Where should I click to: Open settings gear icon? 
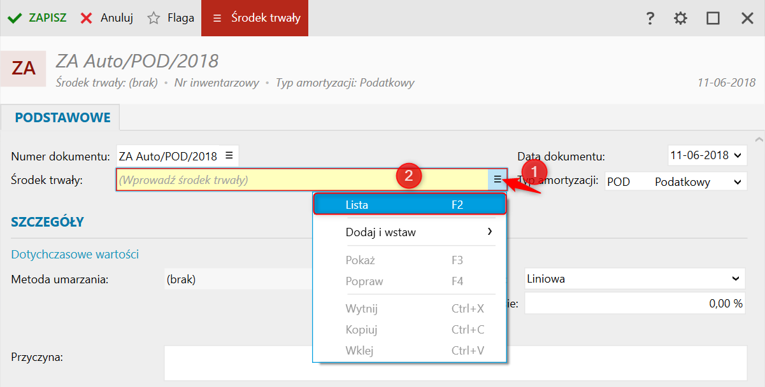[681, 18]
